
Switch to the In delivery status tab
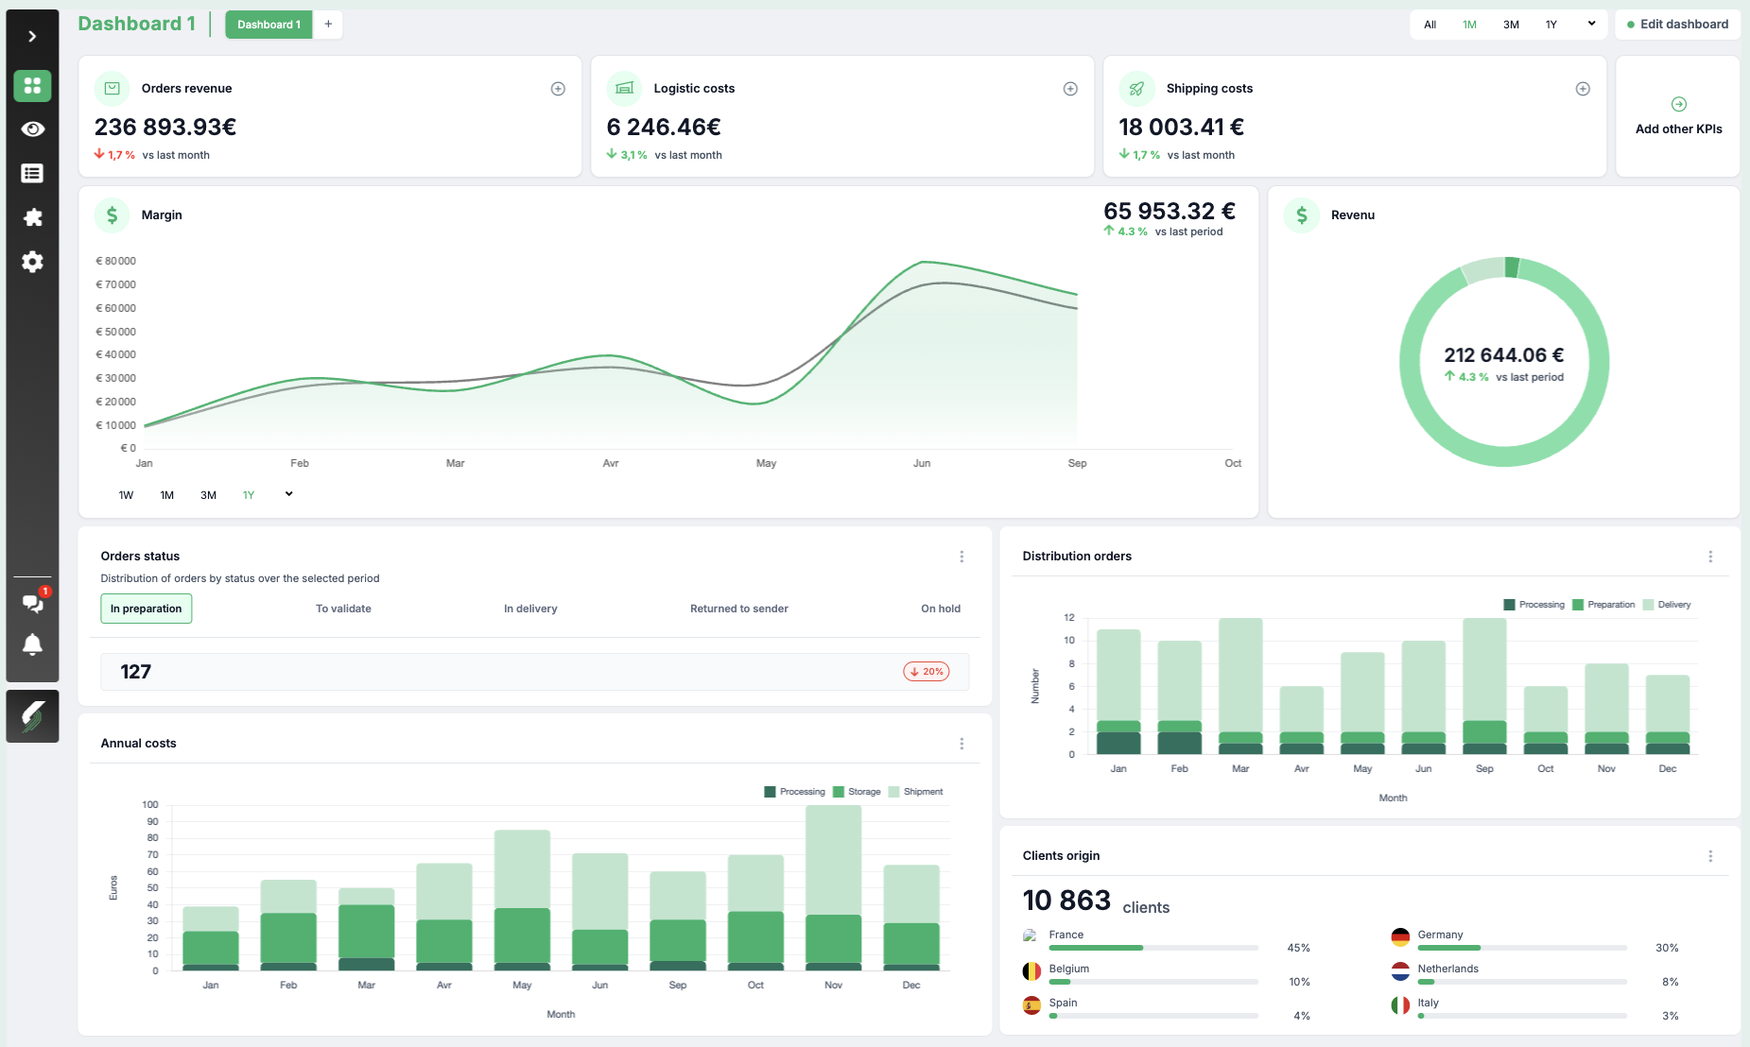coord(530,609)
